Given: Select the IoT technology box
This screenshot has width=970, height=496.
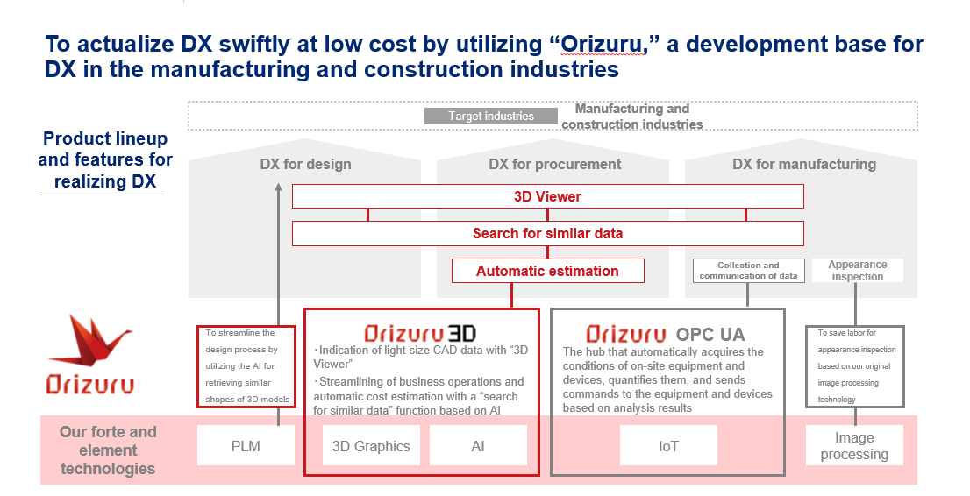Looking at the screenshot, I should [668, 446].
